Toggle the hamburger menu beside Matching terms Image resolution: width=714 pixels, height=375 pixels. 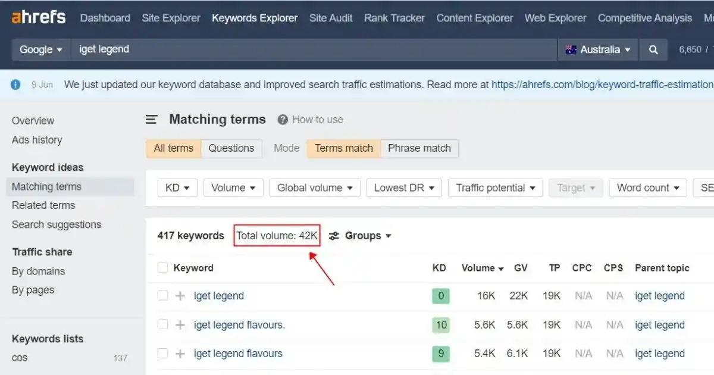tap(152, 120)
